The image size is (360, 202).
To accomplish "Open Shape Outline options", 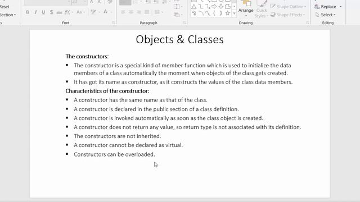I will pyautogui.click(x=289, y=7).
